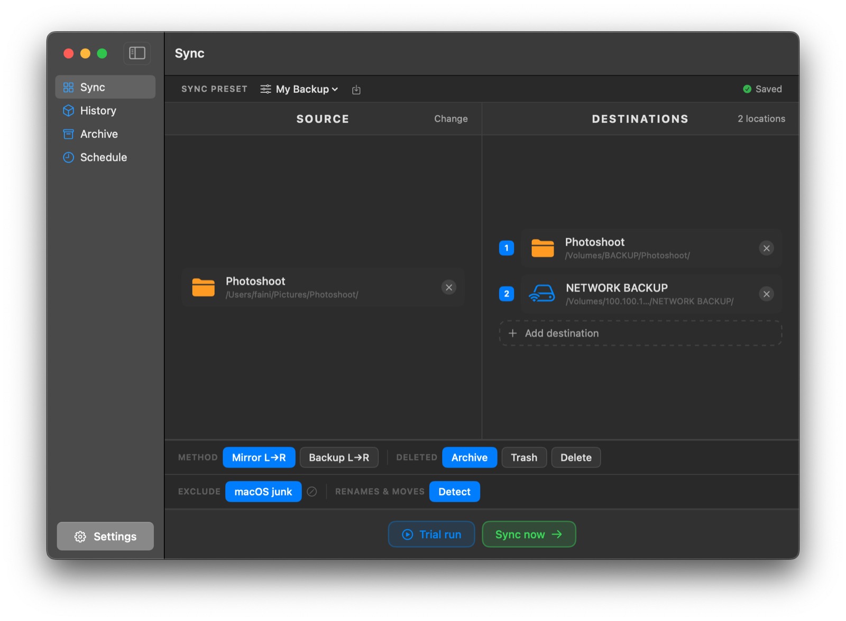Select Mirror L→R method
This screenshot has width=846, height=621.
pyautogui.click(x=259, y=457)
